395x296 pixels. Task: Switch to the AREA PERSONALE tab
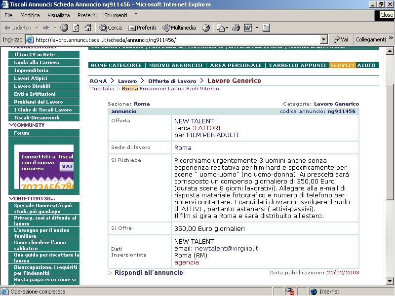(236, 65)
